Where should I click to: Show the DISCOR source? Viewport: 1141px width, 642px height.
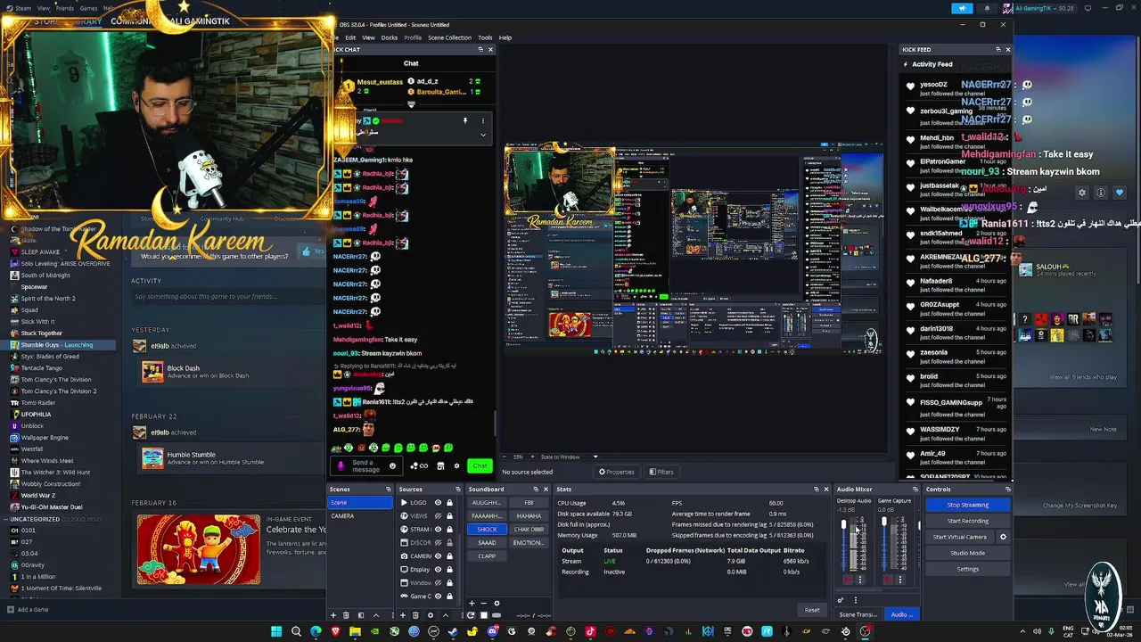438,543
